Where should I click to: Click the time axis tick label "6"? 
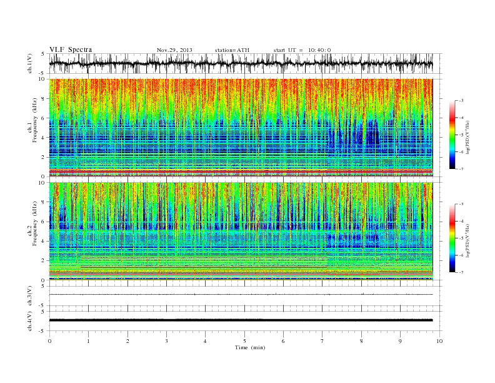[284, 341]
